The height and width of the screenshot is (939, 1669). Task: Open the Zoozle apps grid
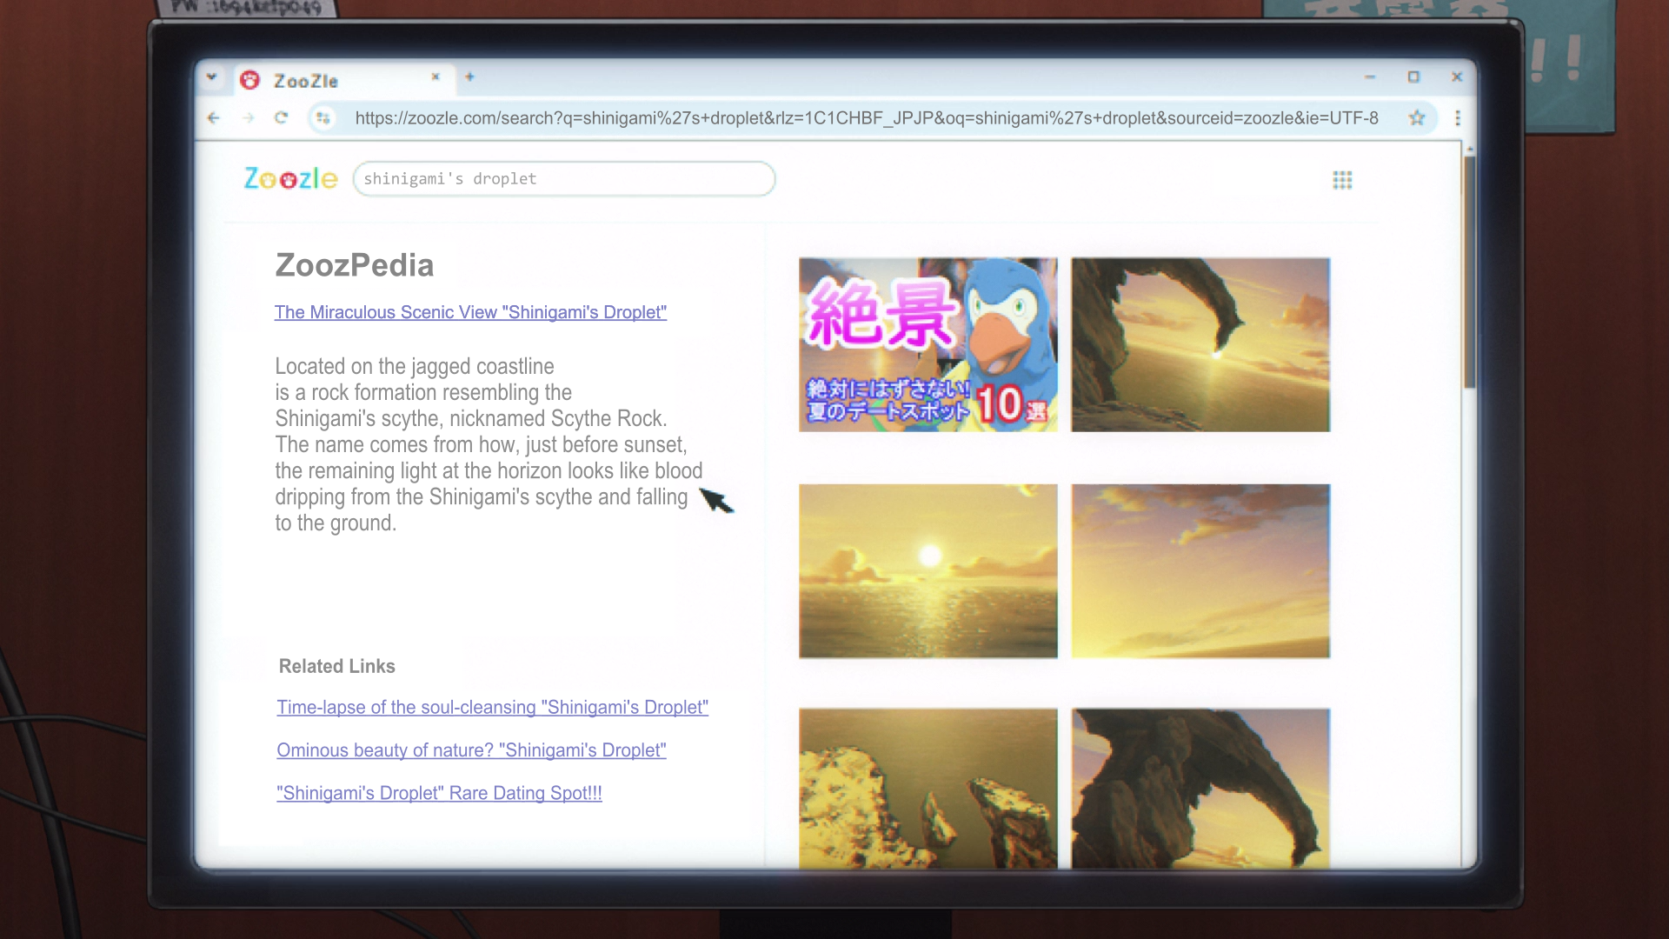tap(1342, 180)
